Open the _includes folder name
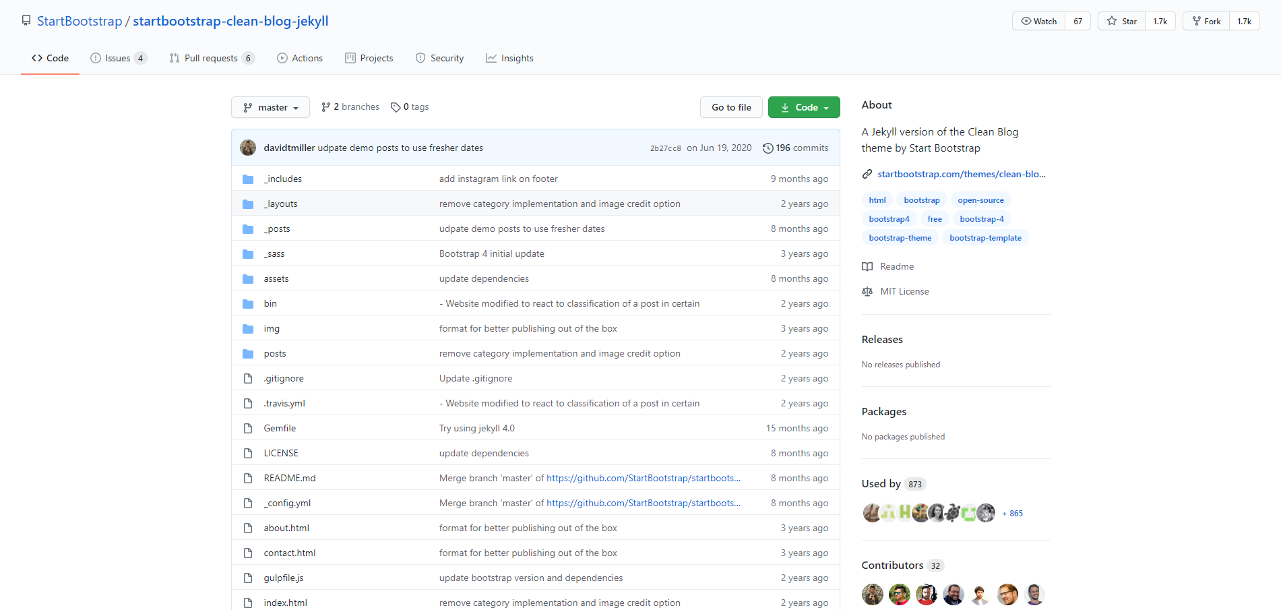The width and height of the screenshot is (1281, 610). [x=282, y=179]
